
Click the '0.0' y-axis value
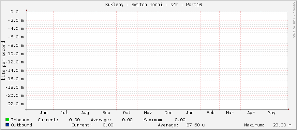click(14, 12)
